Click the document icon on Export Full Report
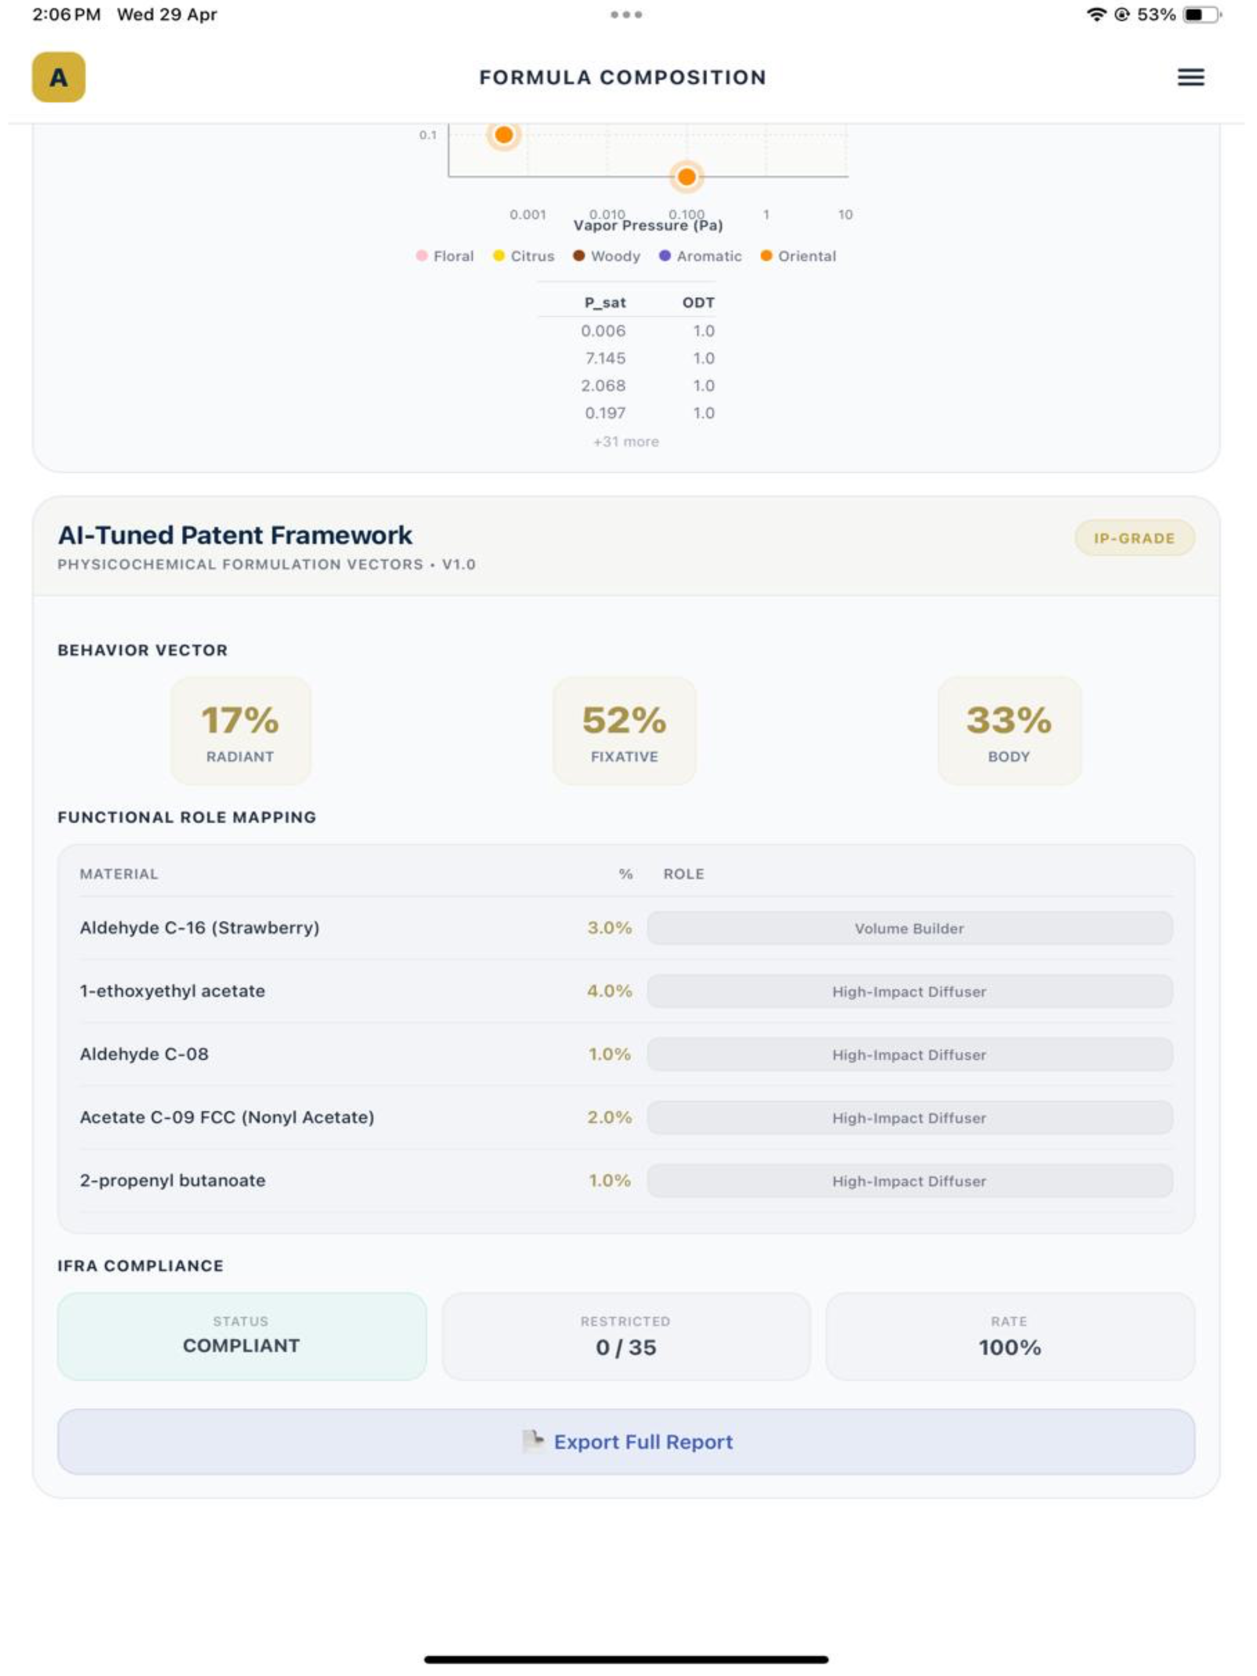 click(x=533, y=1440)
